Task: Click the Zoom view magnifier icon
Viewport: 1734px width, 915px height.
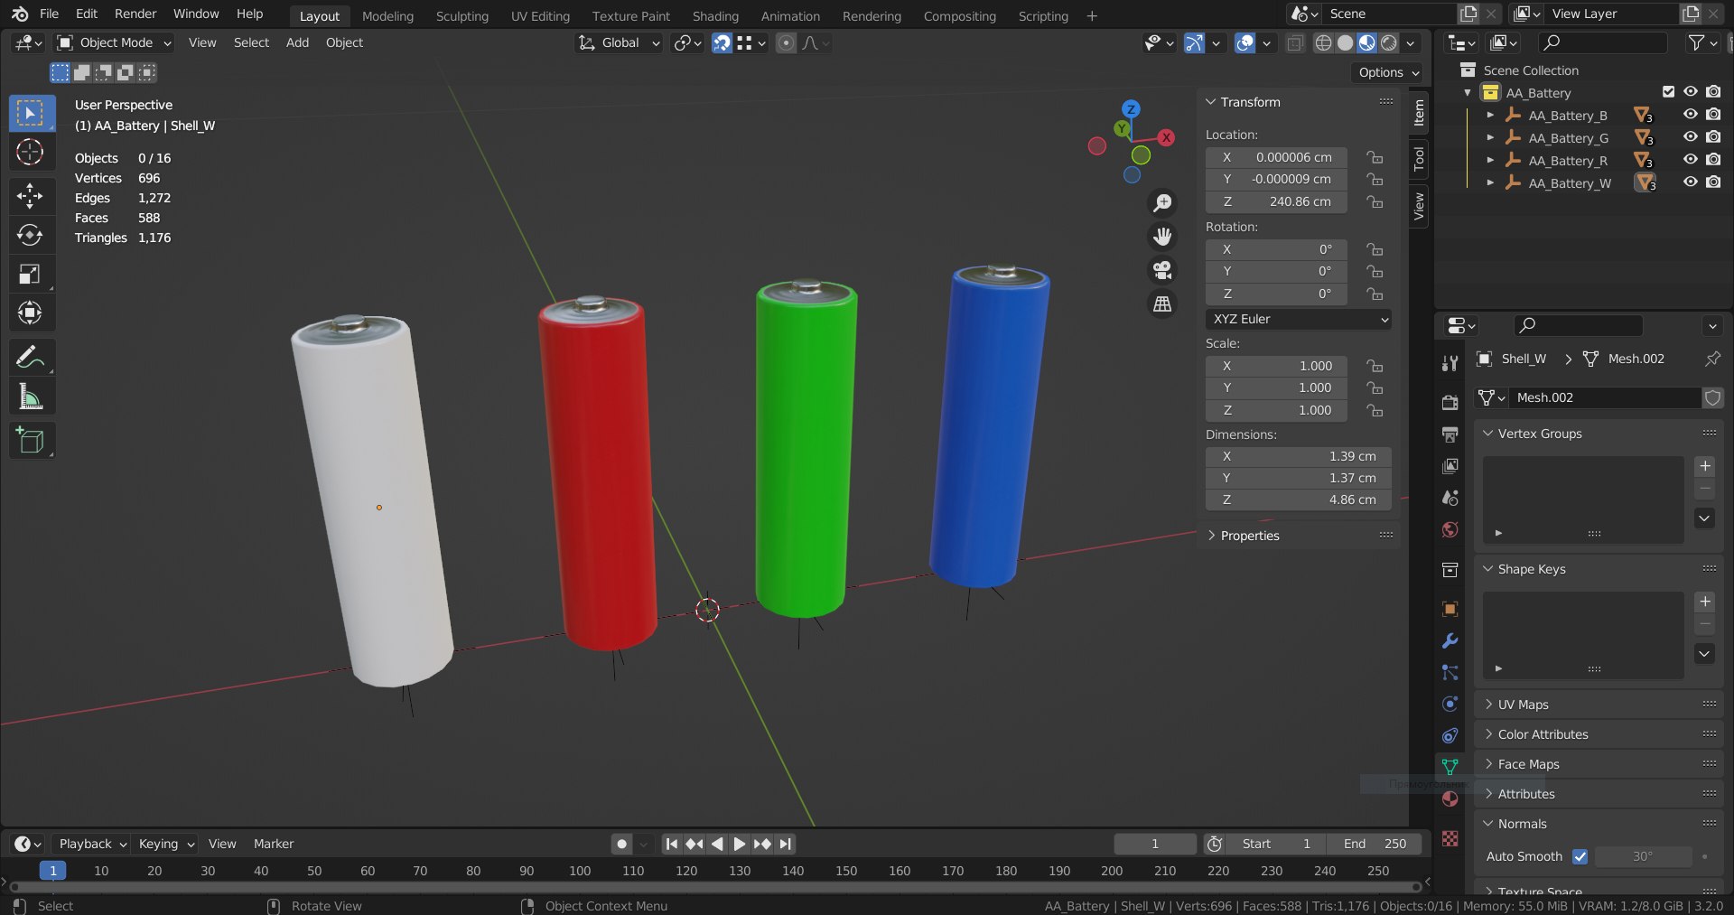Action: 1162,202
